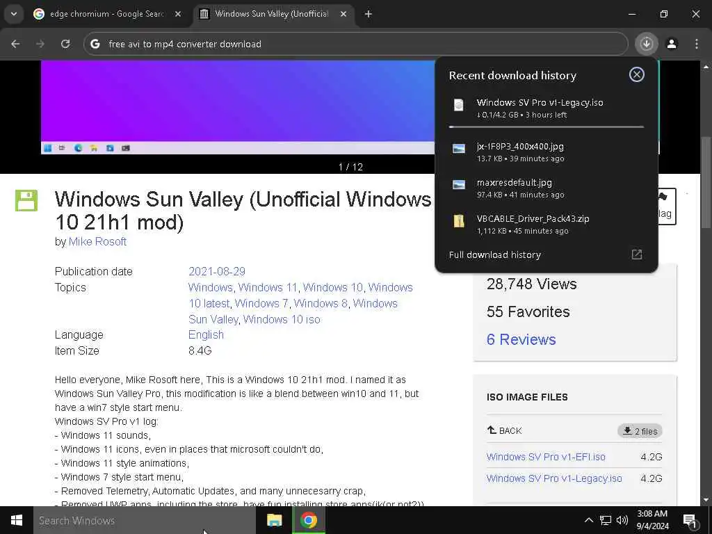This screenshot has height=534, width=712.
Task: Open a new browser tab
Action: point(369,14)
